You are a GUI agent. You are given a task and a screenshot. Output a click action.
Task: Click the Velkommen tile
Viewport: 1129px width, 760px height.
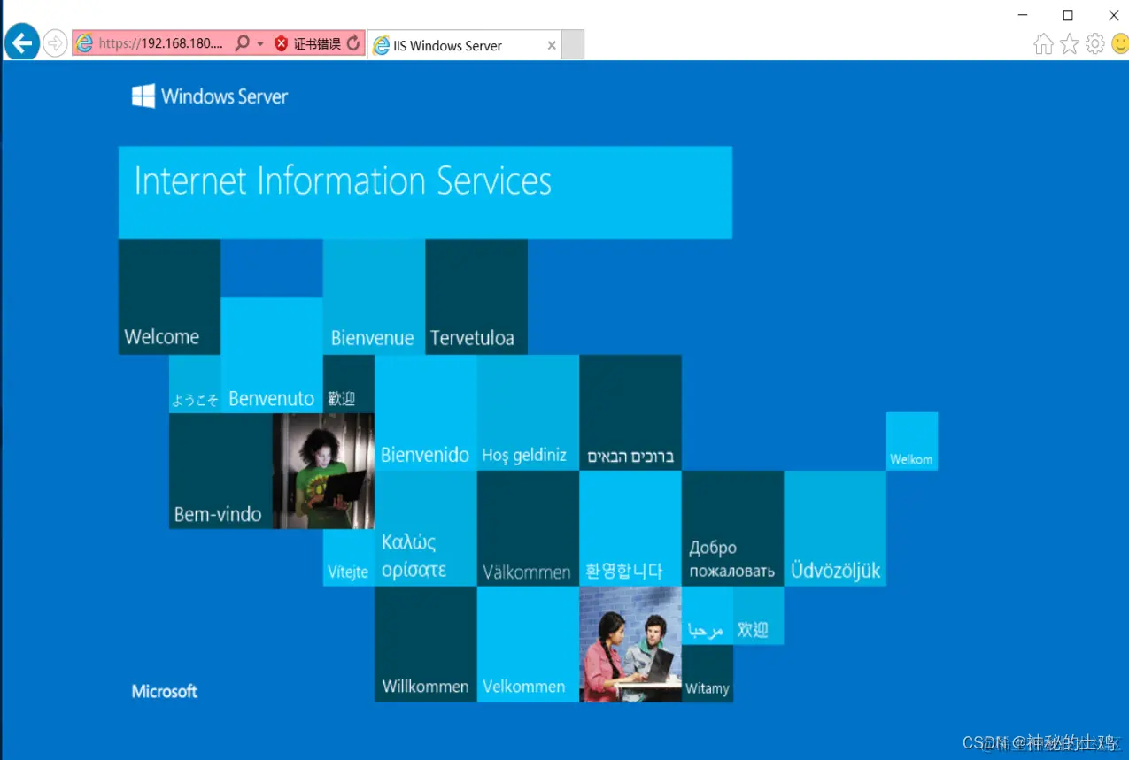point(528,644)
